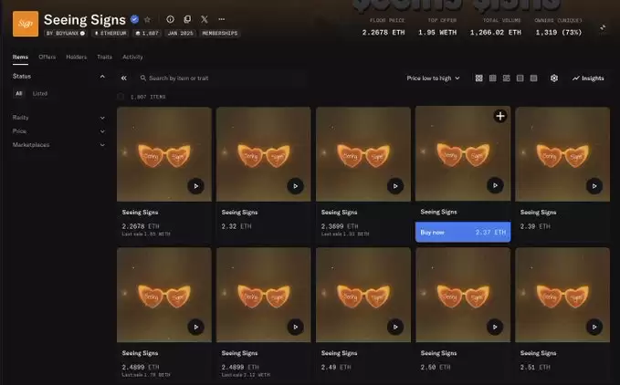This screenshot has width=620, height=385.
Task: Switch to the Offers tab
Action: (x=47, y=57)
